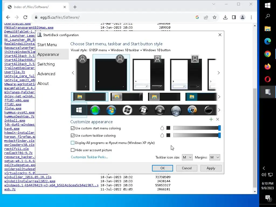Open the start menu color swatch
Viewport: 276px width, 207px height.
(x=168, y=128)
